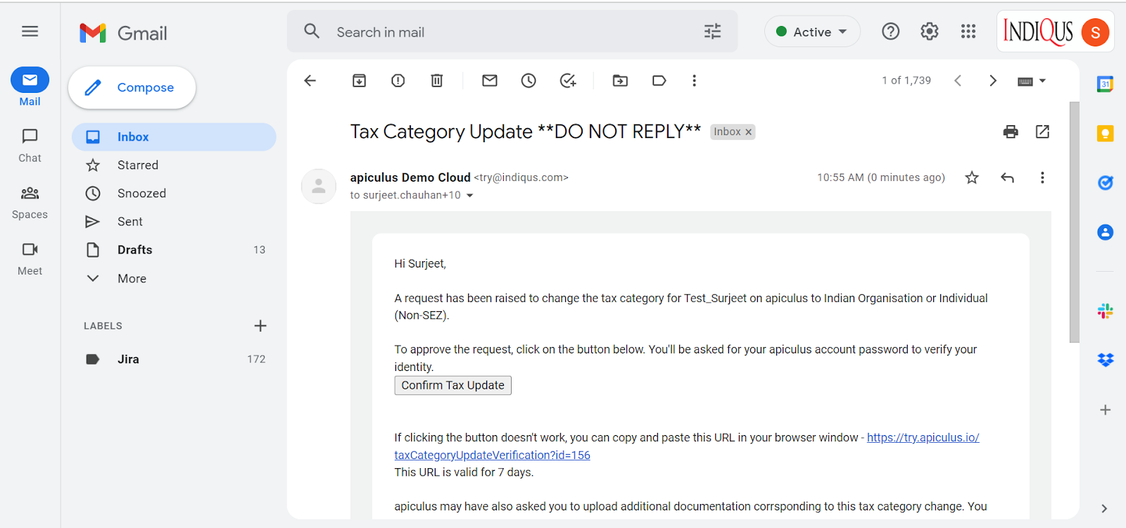Image resolution: width=1126 pixels, height=528 pixels.
Task: Open the Starred folder
Action: click(174, 165)
